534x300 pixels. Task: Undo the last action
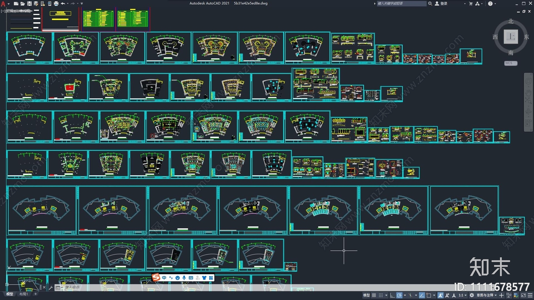63,4
